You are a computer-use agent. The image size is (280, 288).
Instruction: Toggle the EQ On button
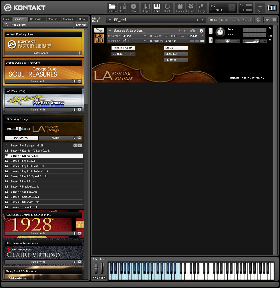(176, 48)
